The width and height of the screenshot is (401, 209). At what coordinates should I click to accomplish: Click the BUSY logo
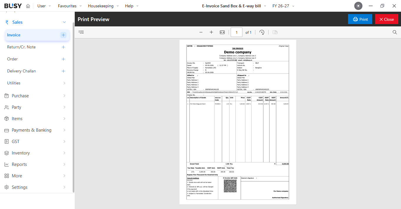[x=13, y=6]
